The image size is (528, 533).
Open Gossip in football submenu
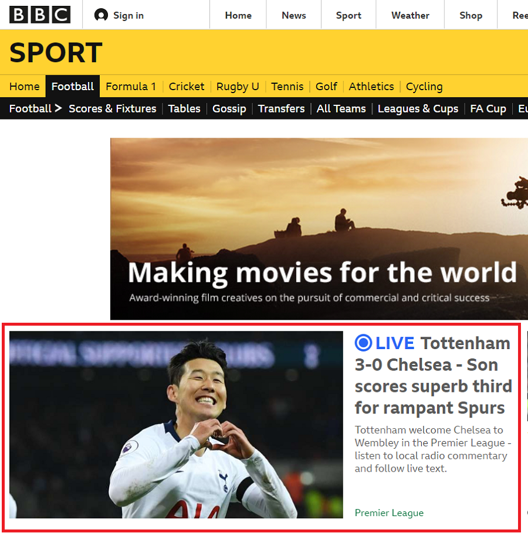(x=229, y=109)
